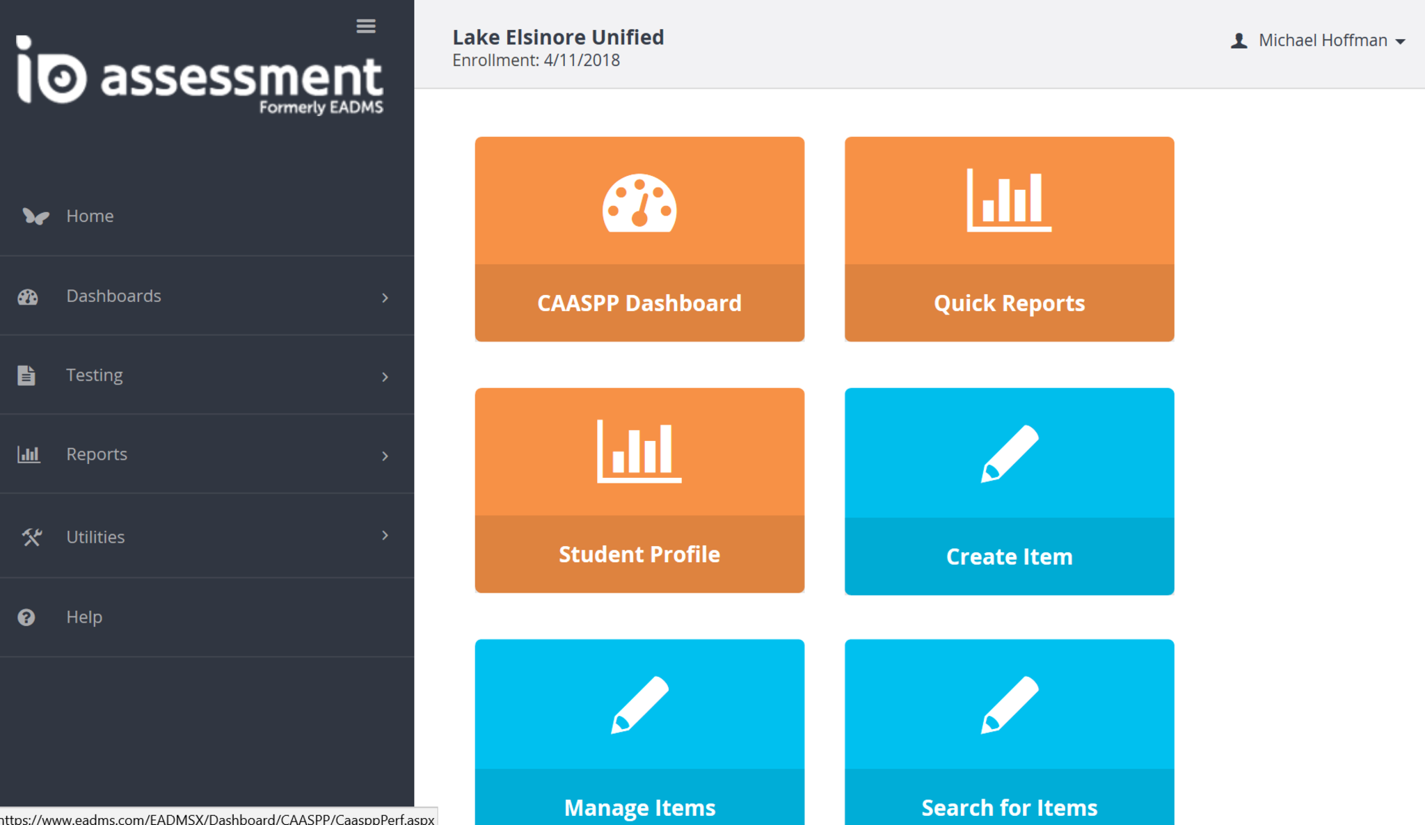Expand the Reports submenu chevron
This screenshot has width=1425, height=825.
385,456
